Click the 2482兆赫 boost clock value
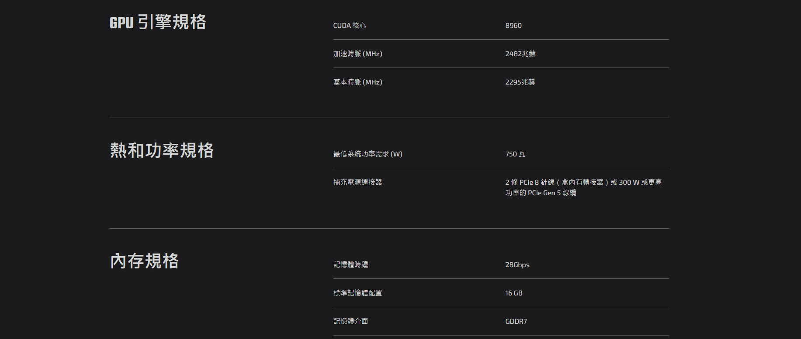 [x=520, y=54]
